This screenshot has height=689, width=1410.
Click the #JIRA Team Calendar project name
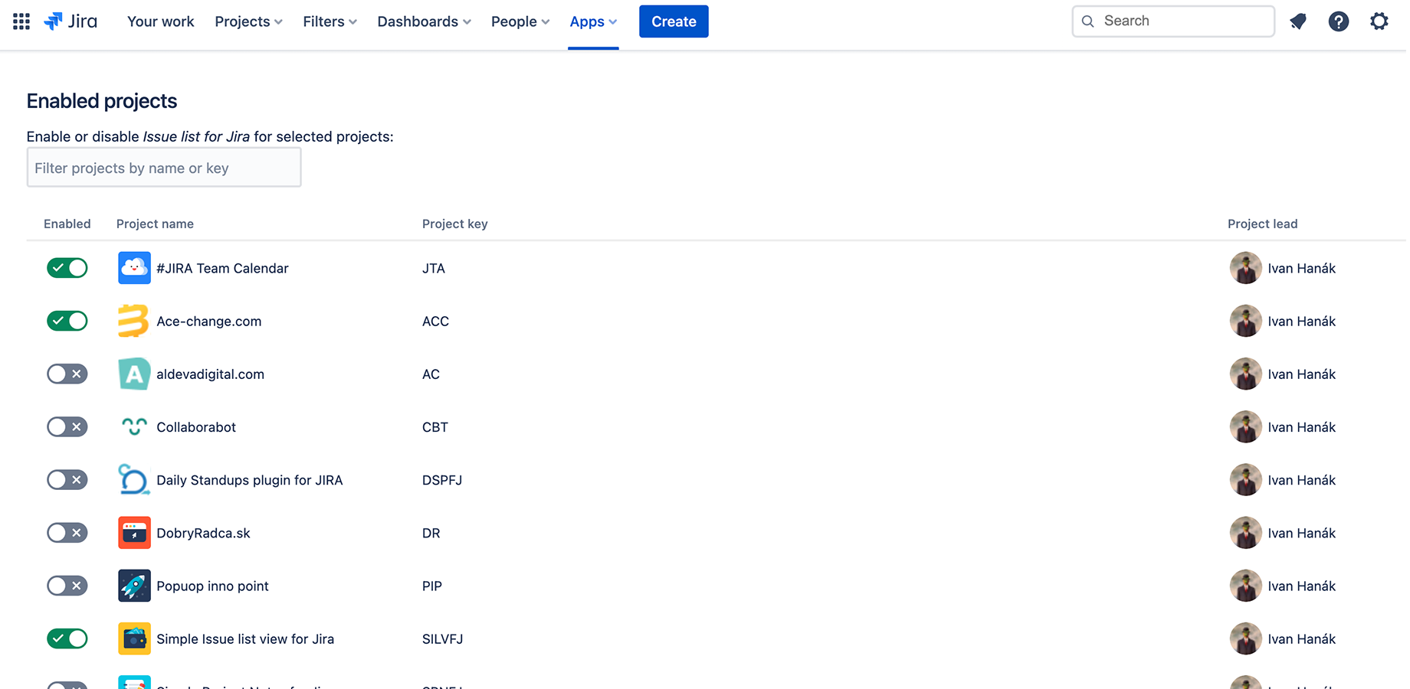click(222, 268)
